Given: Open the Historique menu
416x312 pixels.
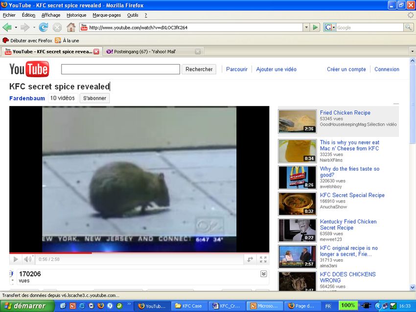Looking at the screenshot, I should pos(76,15).
